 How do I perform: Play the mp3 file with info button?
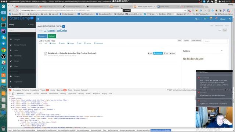pyautogui.click(x=150, y=53)
